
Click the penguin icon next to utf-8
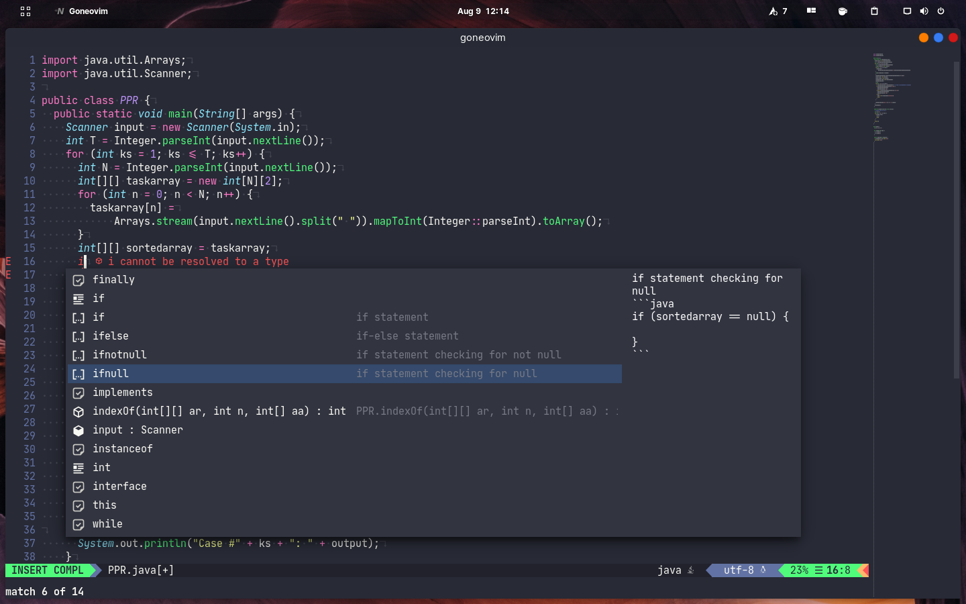click(x=763, y=570)
